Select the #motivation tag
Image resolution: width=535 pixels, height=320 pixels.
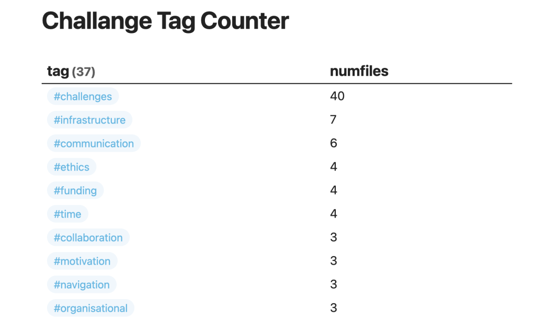point(82,261)
